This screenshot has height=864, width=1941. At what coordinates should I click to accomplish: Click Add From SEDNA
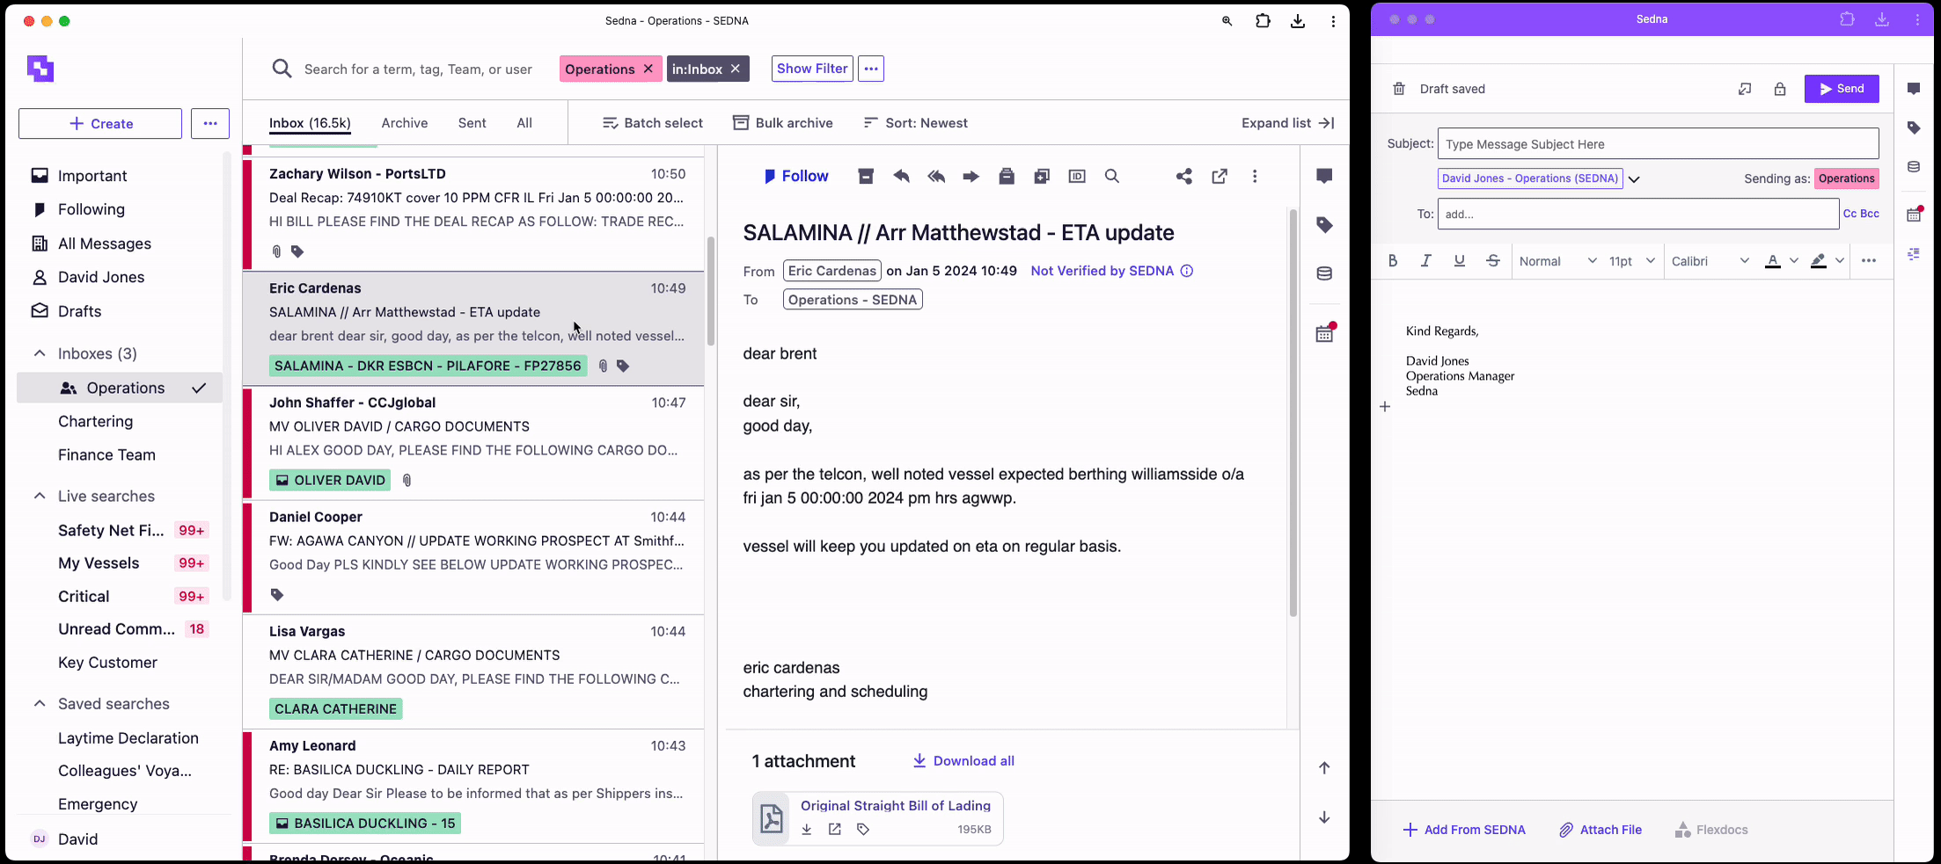[1464, 830]
